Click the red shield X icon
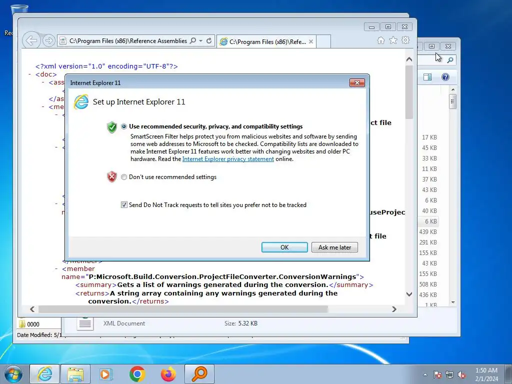 click(111, 176)
